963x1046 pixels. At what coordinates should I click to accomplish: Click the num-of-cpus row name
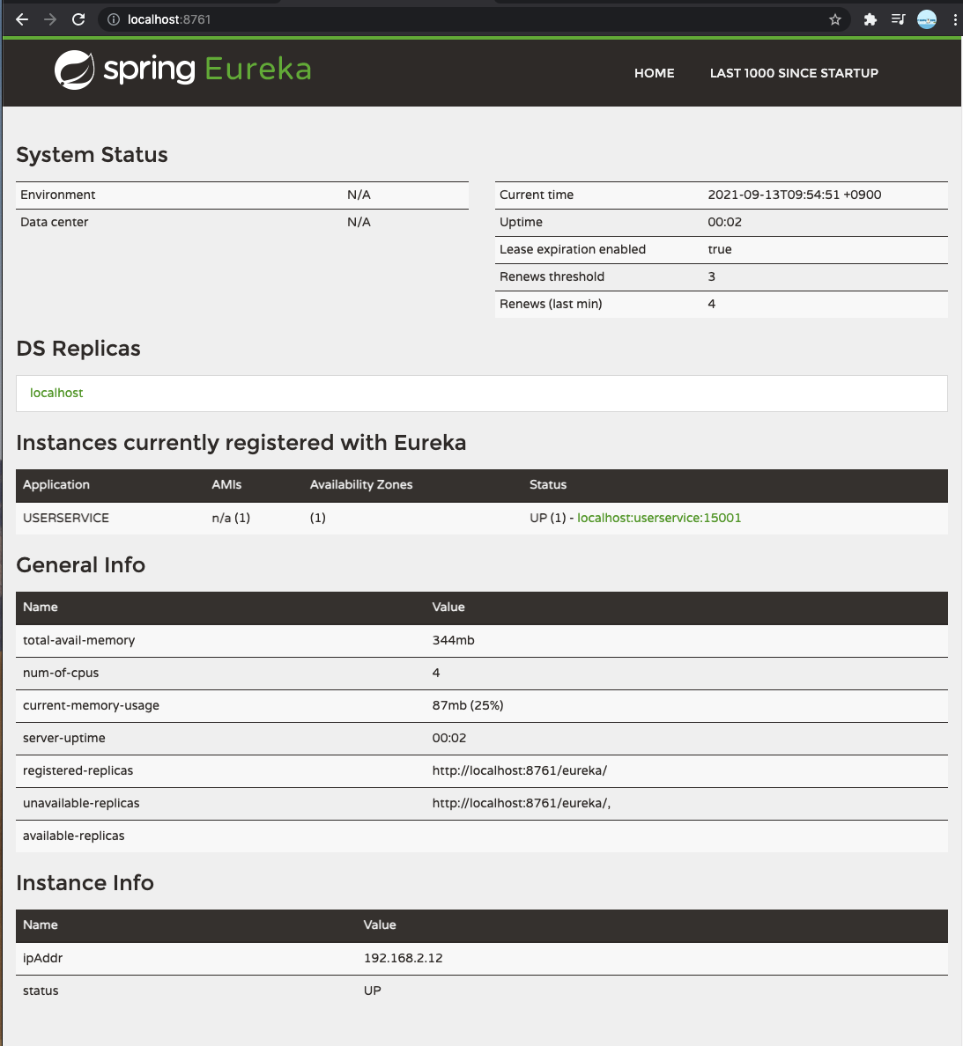pyautogui.click(x=61, y=673)
